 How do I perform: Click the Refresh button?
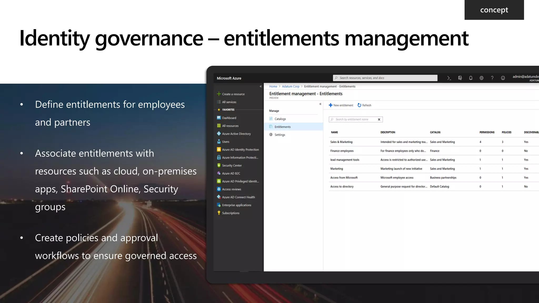(364, 105)
